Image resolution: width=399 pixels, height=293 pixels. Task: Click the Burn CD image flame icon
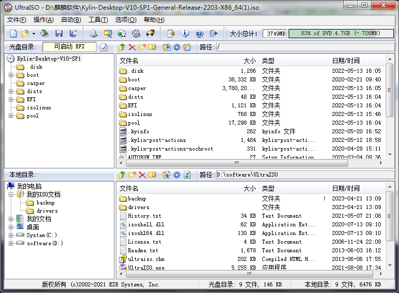click(150, 34)
